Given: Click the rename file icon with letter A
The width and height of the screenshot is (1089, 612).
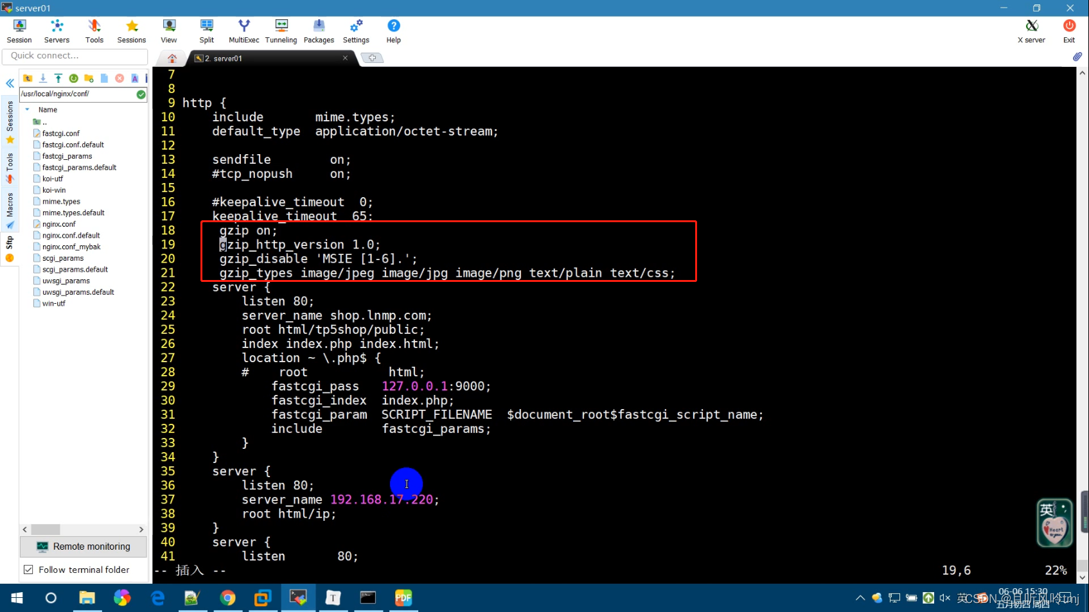Looking at the screenshot, I should (135, 78).
